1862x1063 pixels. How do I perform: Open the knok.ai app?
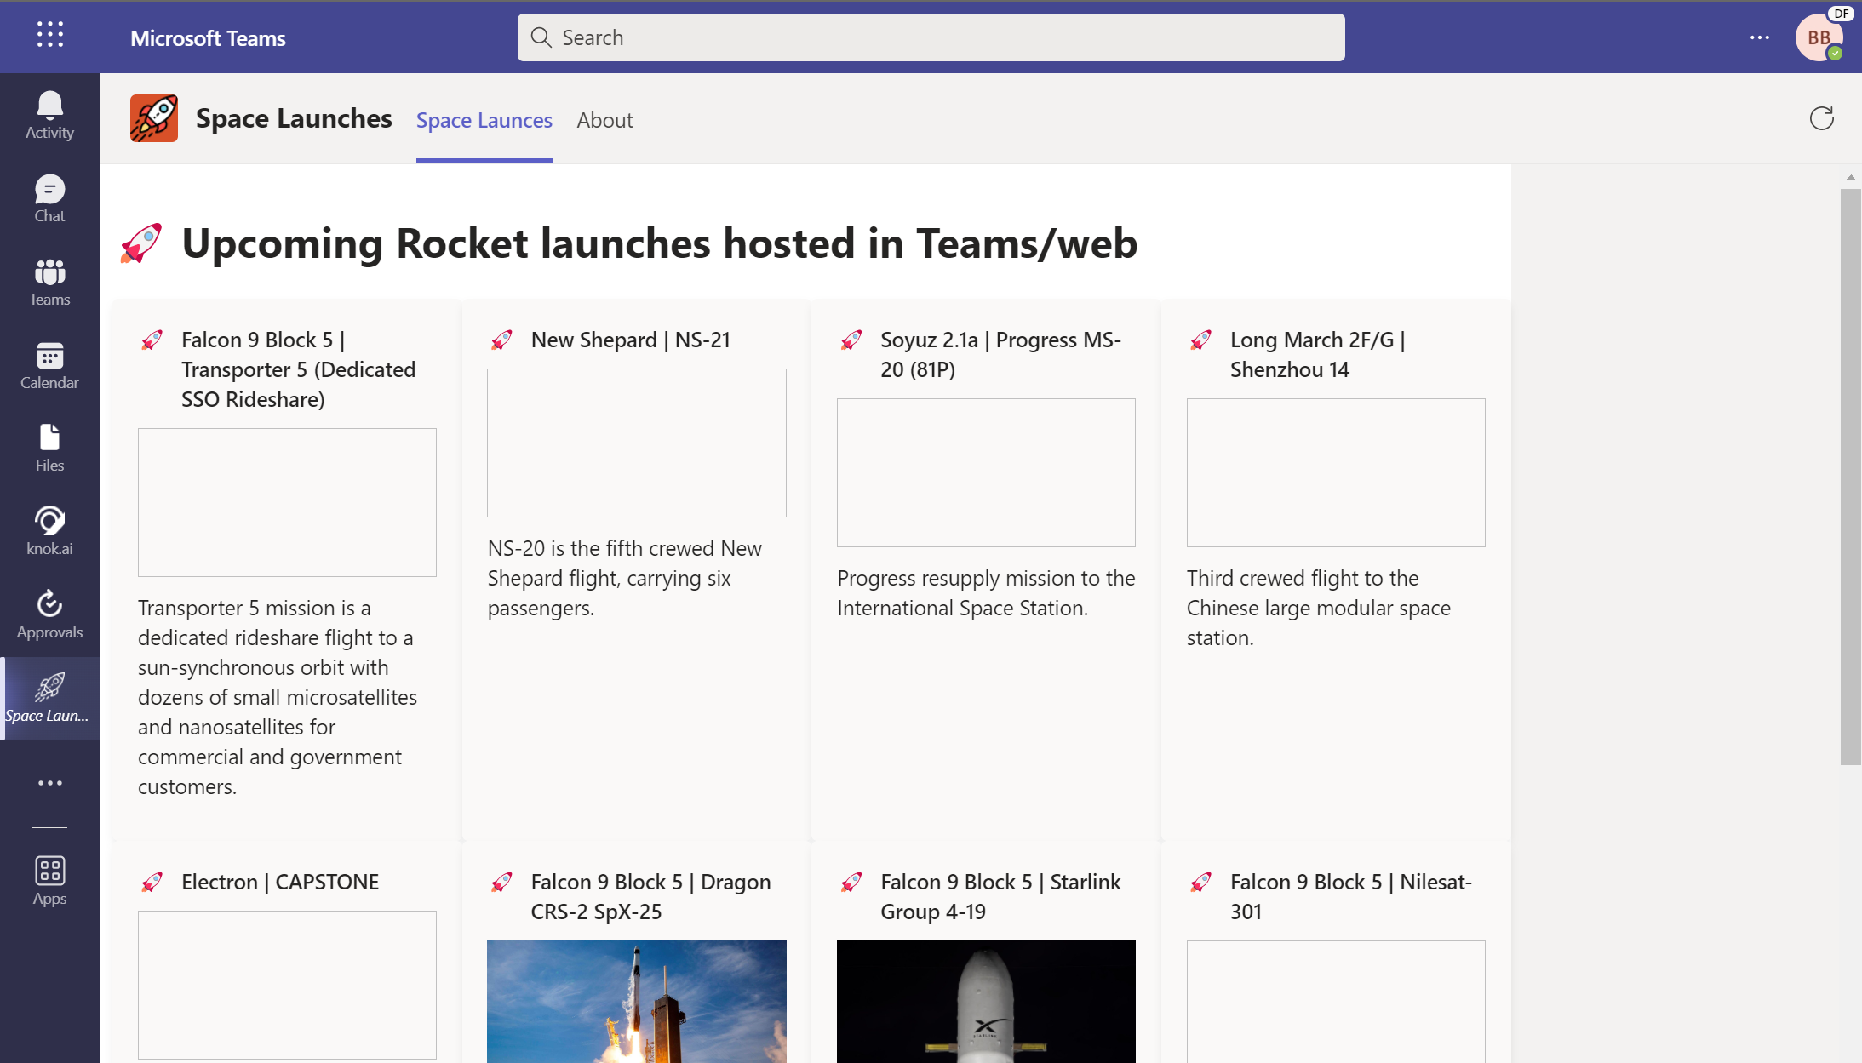49,532
